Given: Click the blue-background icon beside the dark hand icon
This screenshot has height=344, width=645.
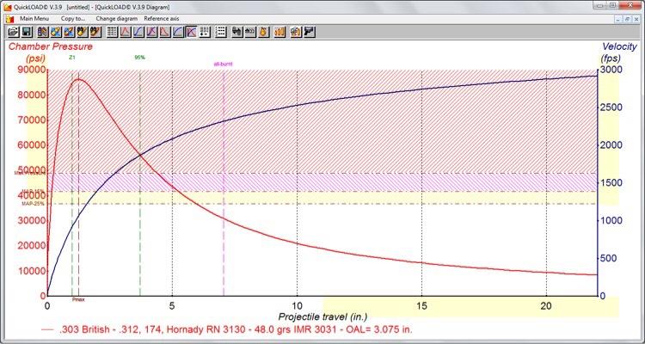Looking at the screenshot, I should tap(69, 32).
